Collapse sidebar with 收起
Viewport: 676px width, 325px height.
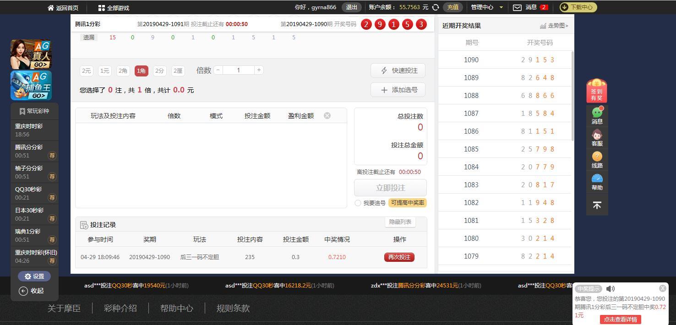(x=32, y=291)
